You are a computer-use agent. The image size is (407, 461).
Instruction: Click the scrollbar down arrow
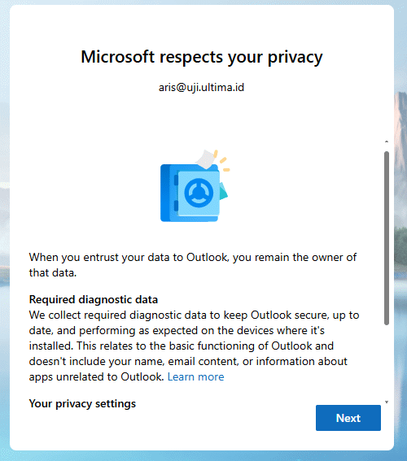387,402
